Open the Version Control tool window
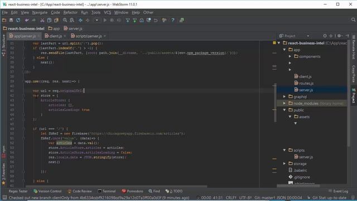Viewport: 357px width, 201px height. 47,191
